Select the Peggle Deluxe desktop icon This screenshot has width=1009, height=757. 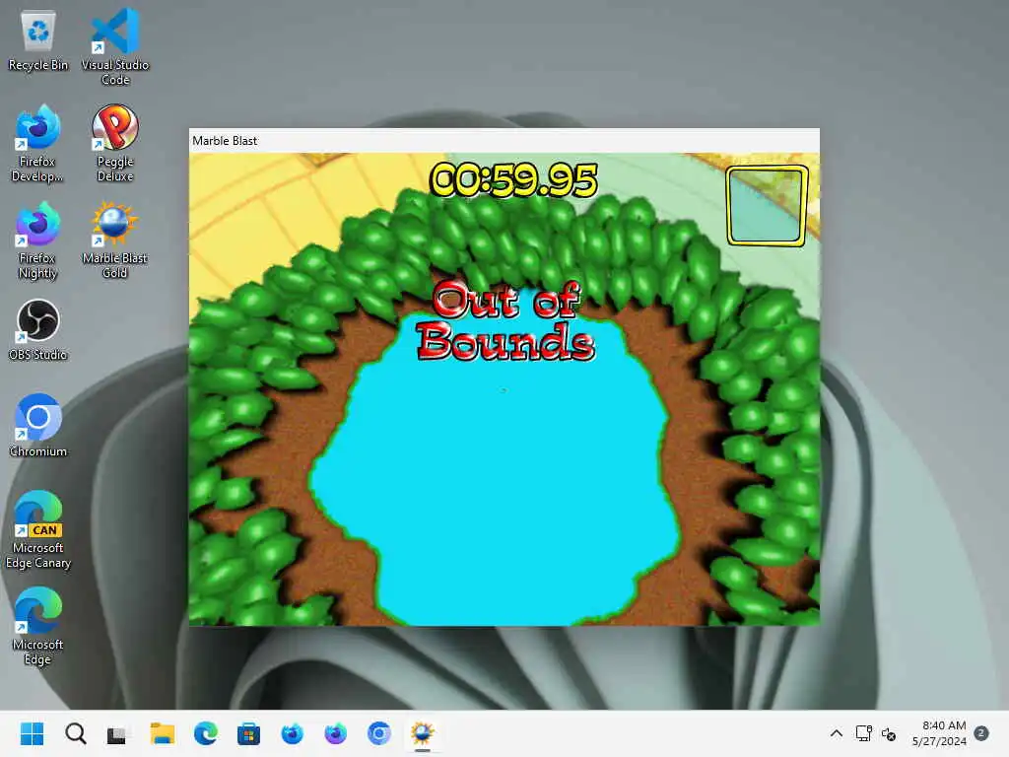[x=115, y=144]
